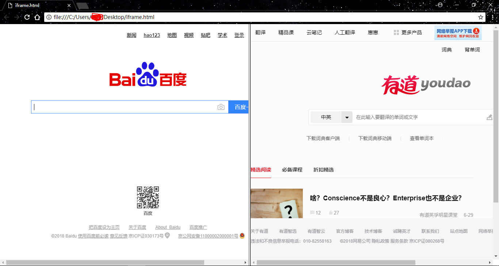
Task: Open the 词典 link
Action: [447, 50]
